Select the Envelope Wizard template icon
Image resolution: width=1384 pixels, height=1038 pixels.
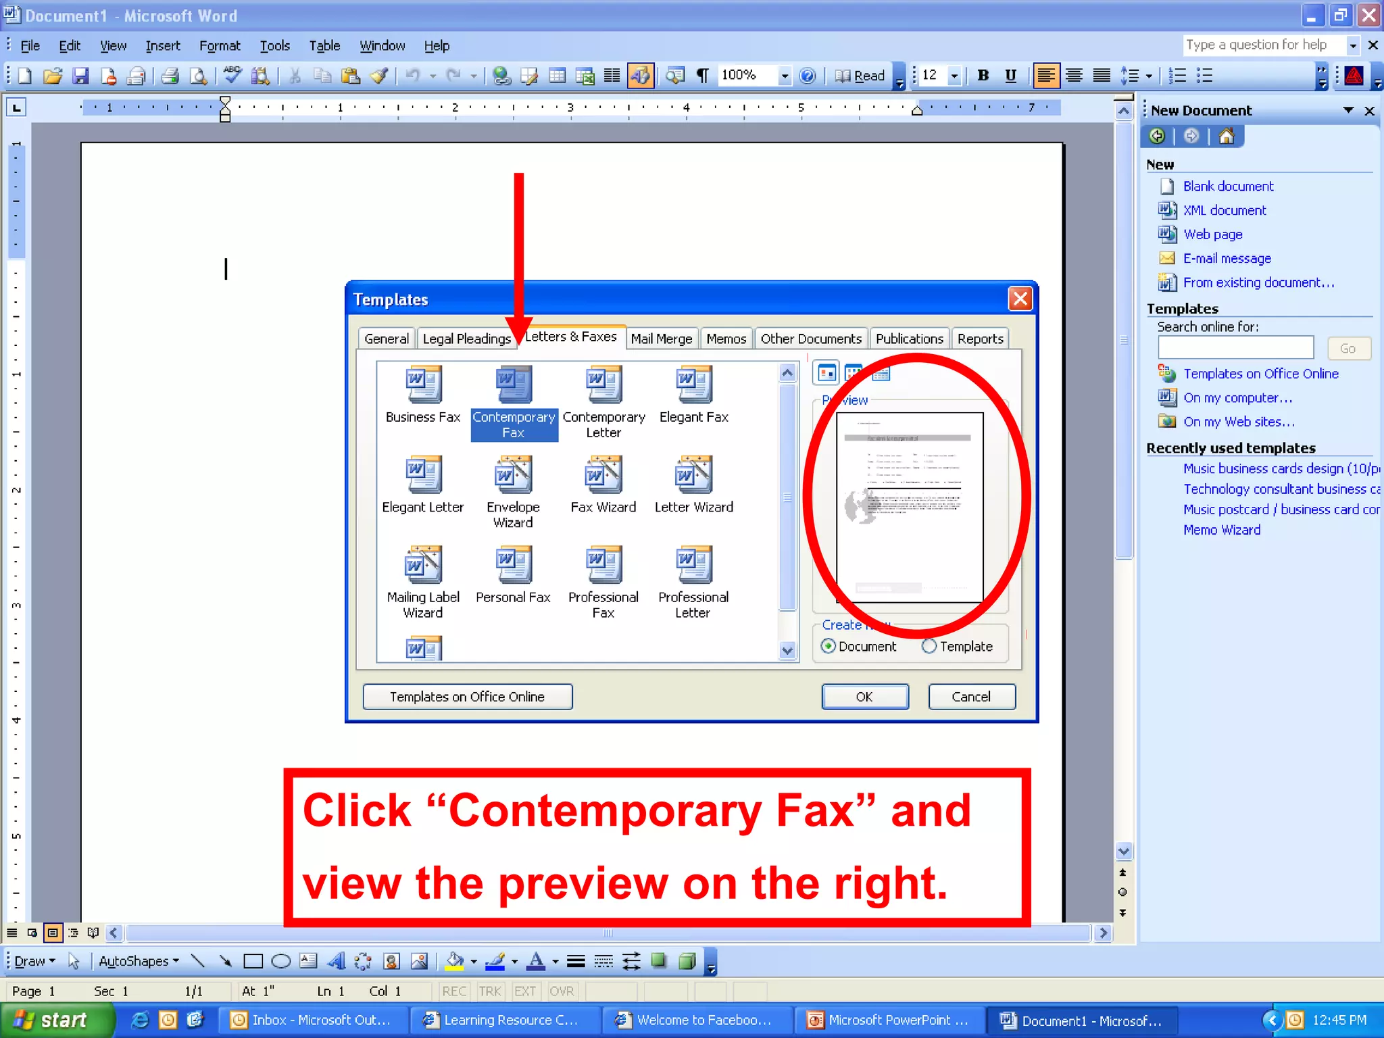pyautogui.click(x=513, y=492)
